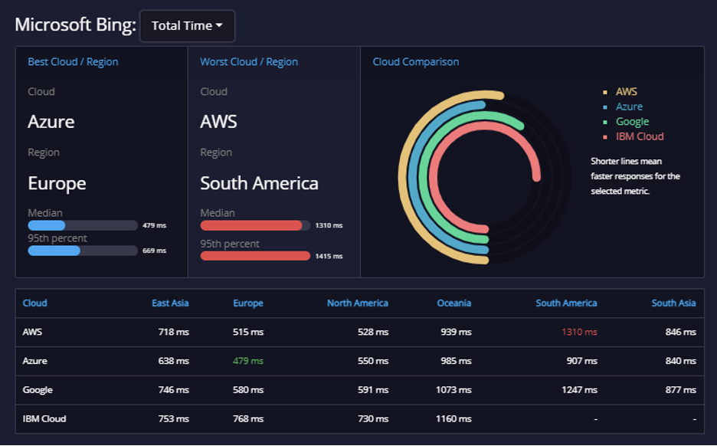This screenshot has width=717, height=446.
Task: Toggle the Google legend label
Action: 632,122
